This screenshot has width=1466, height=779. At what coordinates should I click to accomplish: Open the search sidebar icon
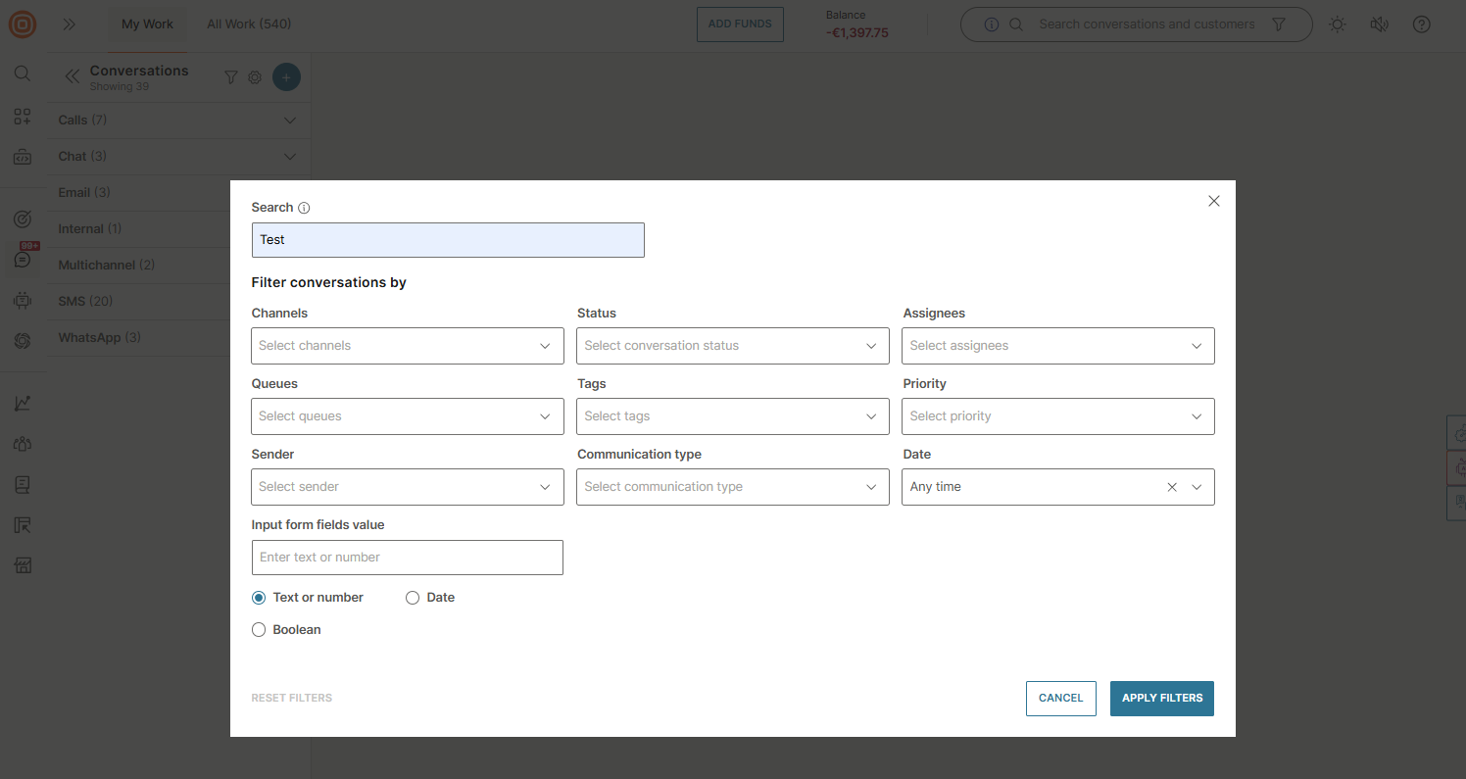[x=22, y=73]
